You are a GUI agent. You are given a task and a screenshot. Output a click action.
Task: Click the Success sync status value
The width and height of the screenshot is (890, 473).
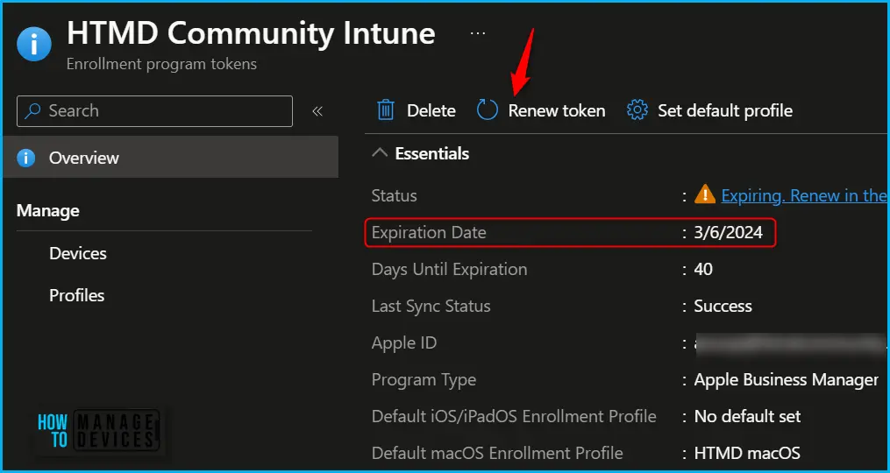[x=723, y=307]
